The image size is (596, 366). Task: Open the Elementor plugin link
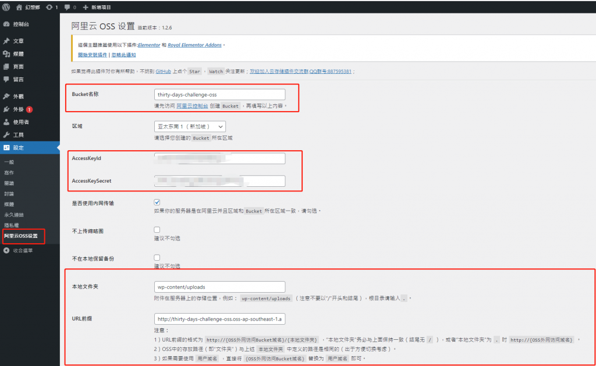(149, 45)
